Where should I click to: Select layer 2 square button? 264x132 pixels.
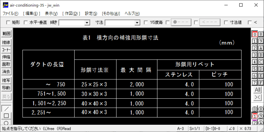coord(255,48)
